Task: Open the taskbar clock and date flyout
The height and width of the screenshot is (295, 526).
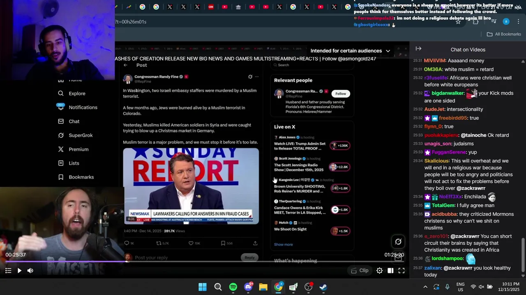Action: coord(510,287)
